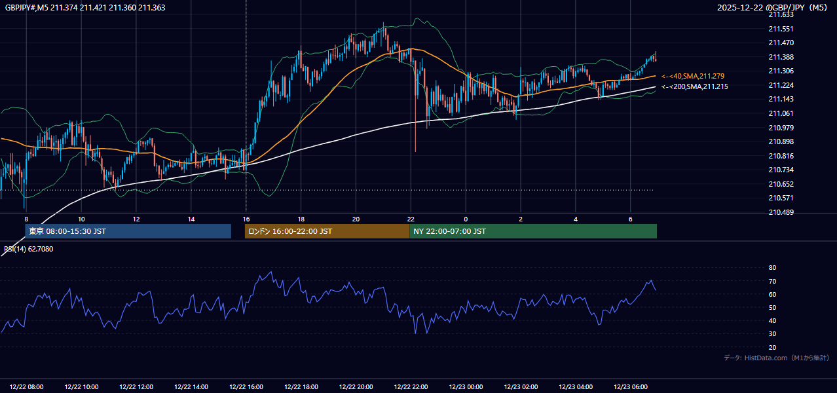Viewport: 837px width, 393px height.
Task: Click bottom date label 12/22 16:00
Action: [x=247, y=387]
